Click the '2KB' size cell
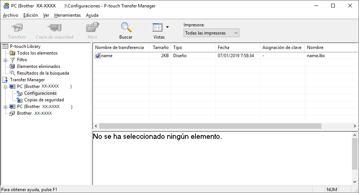Viewport: 359px width, 193px height. click(165, 56)
